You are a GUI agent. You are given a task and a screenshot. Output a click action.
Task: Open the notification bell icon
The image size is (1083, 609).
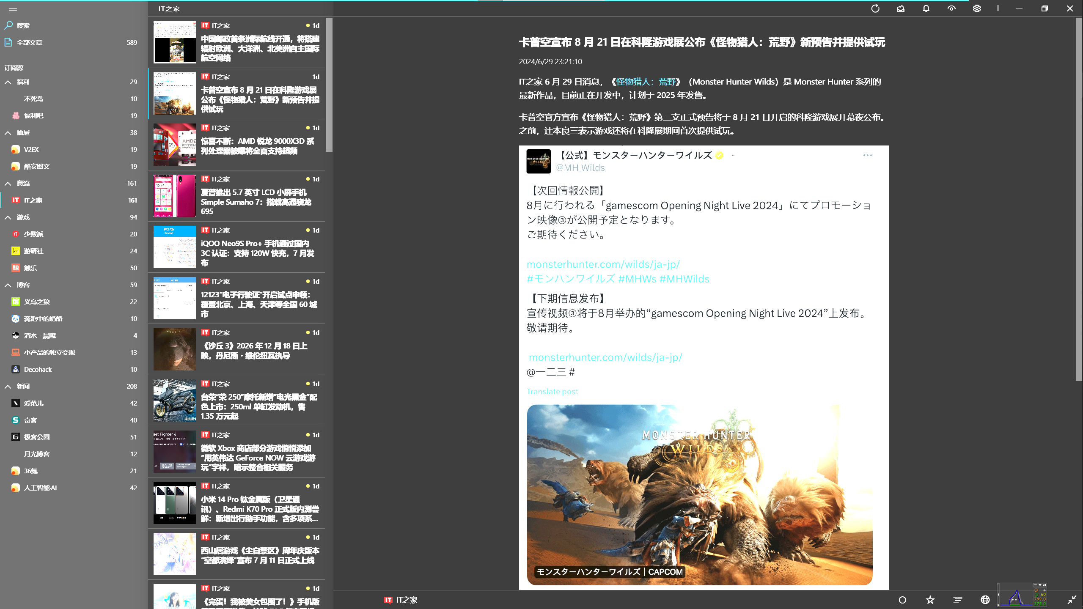pyautogui.click(x=926, y=8)
